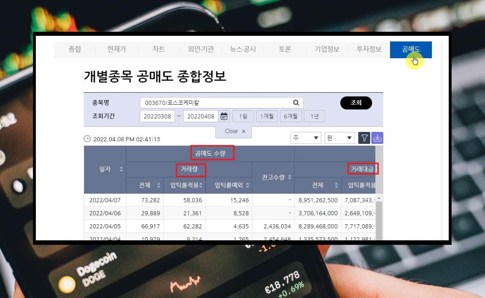The image size is (485, 298).
Task: Click the value 58,036
Action: [192, 200]
